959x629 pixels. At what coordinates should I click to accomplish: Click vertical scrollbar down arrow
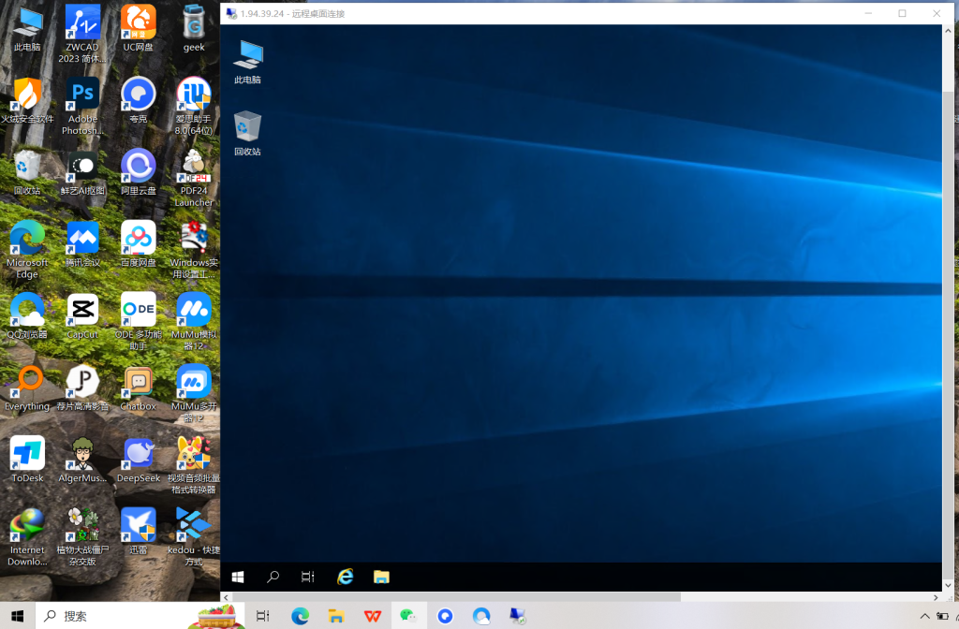[x=948, y=586]
